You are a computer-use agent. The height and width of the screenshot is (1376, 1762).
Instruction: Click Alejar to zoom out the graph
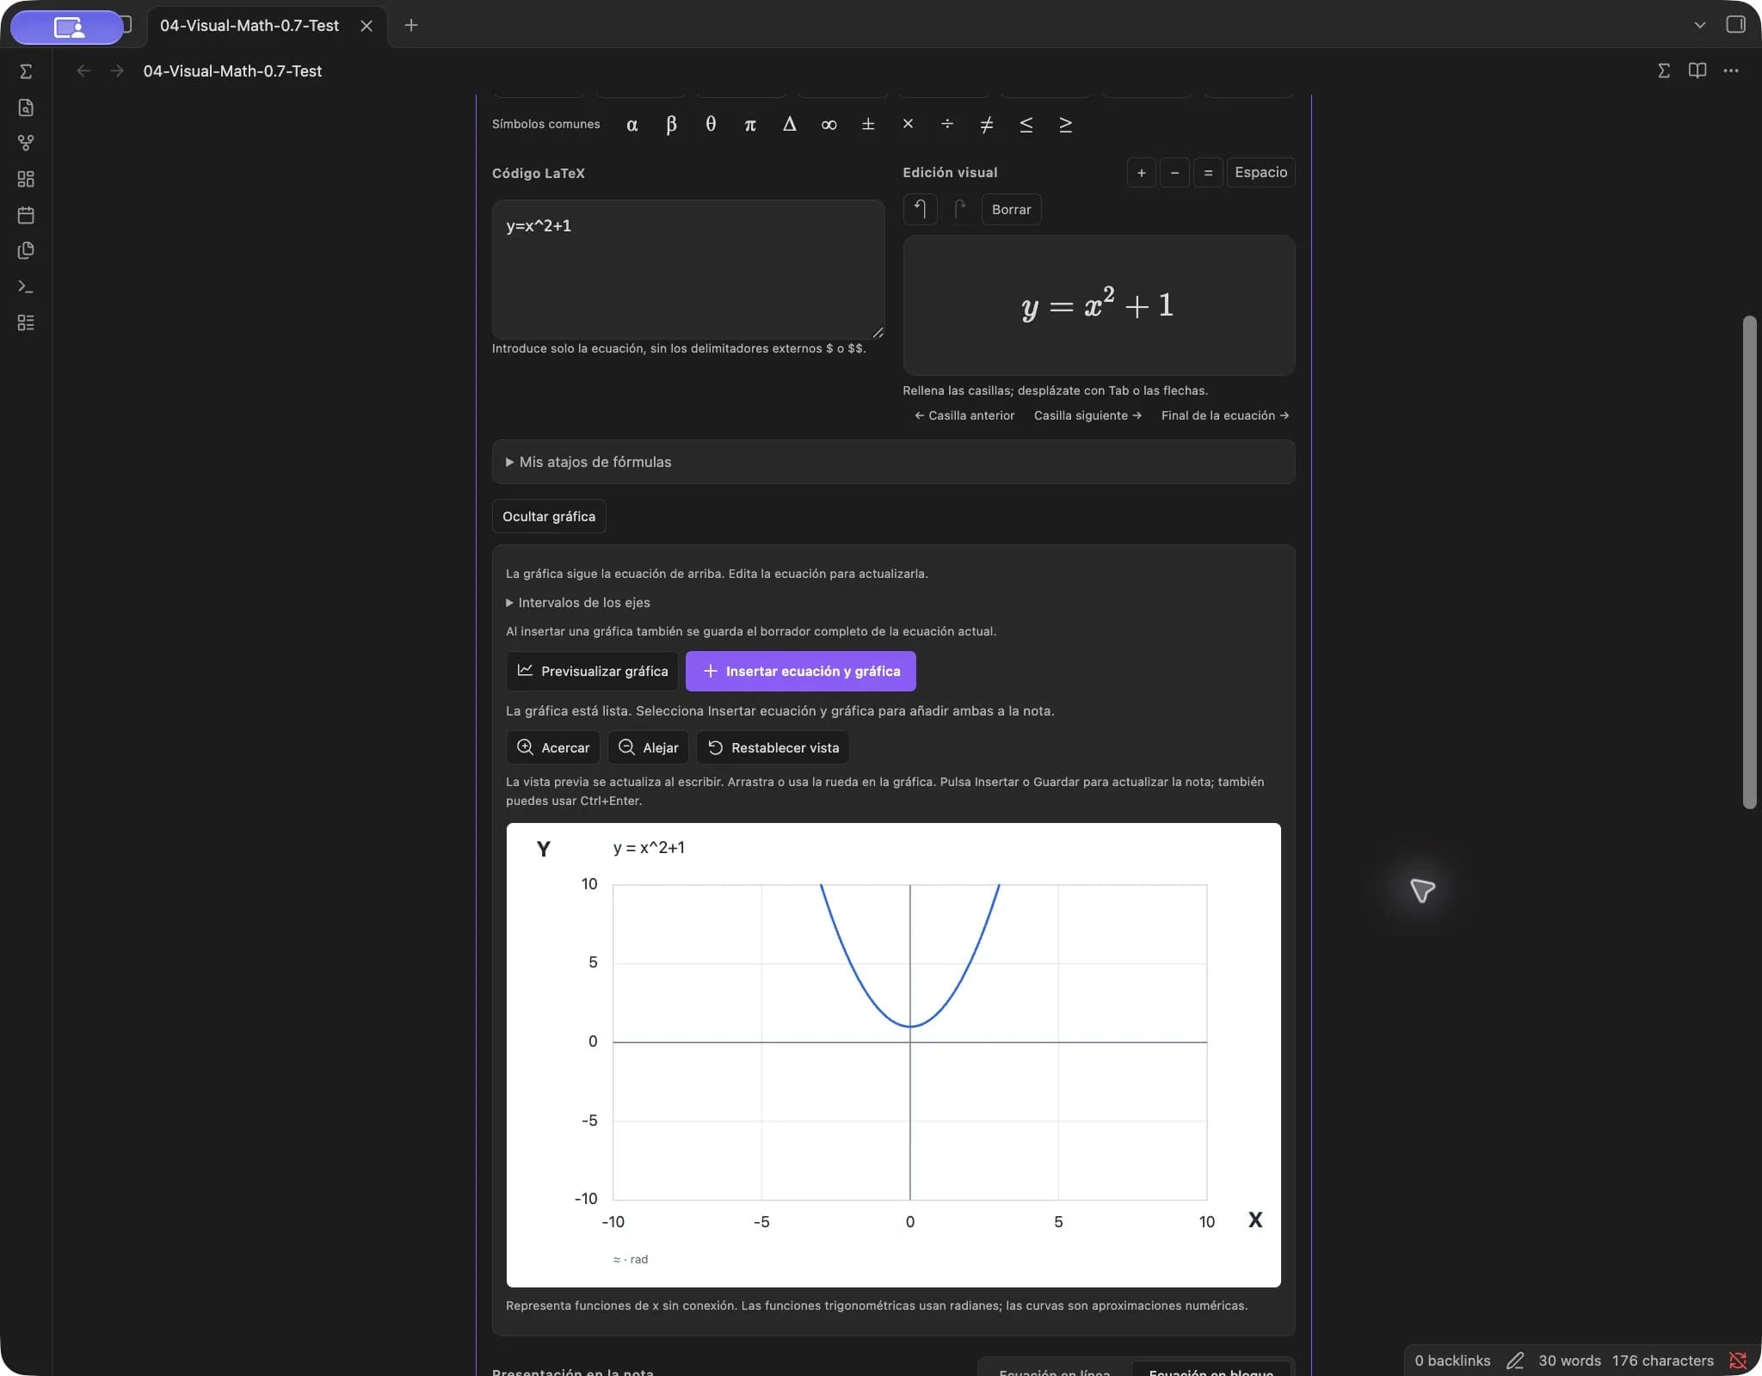(x=648, y=747)
